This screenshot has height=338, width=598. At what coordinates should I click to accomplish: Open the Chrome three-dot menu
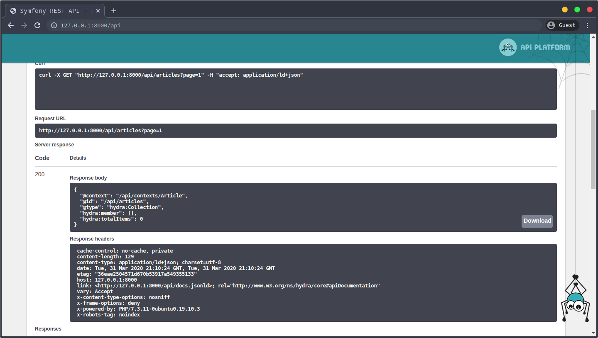(x=587, y=25)
